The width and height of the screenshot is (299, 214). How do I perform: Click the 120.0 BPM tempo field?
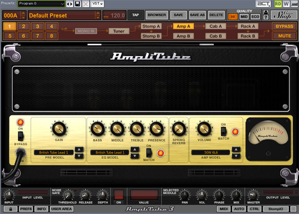(114, 15)
